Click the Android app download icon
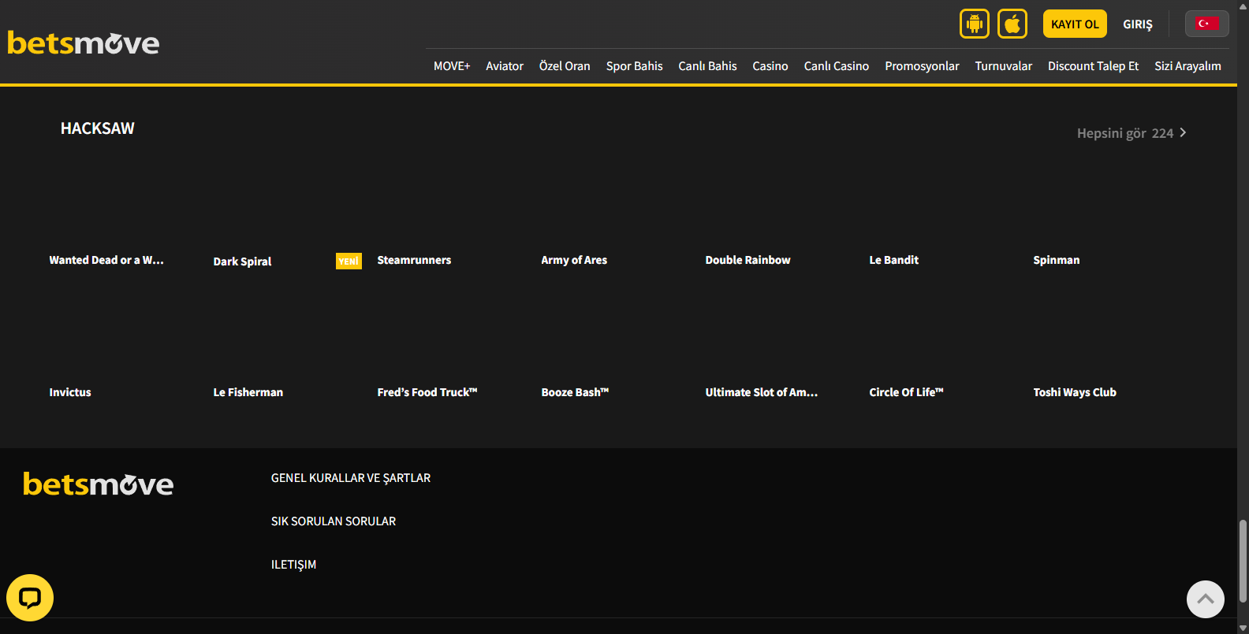The height and width of the screenshot is (634, 1249). point(974,24)
